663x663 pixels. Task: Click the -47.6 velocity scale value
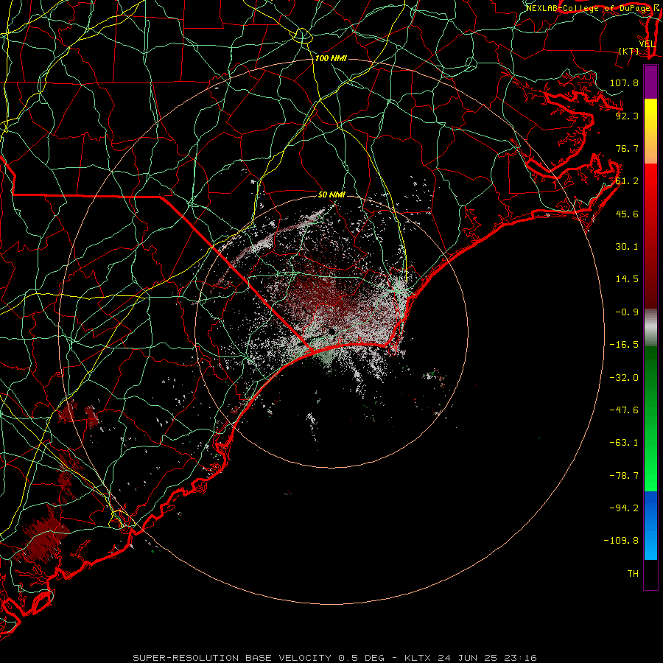pos(624,410)
